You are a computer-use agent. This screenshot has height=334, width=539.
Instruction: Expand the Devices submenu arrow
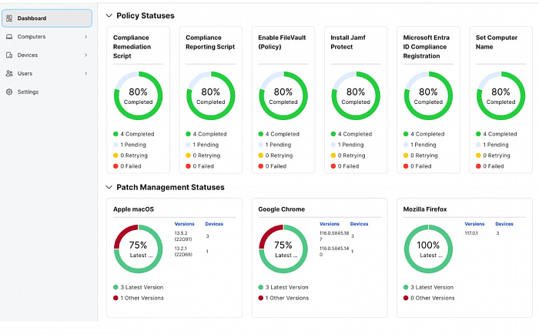85,55
